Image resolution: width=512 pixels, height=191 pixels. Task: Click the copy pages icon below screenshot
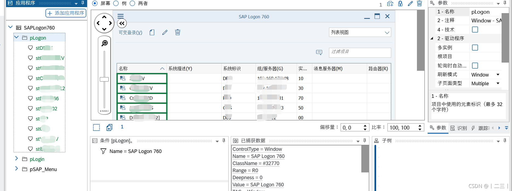[110, 127]
